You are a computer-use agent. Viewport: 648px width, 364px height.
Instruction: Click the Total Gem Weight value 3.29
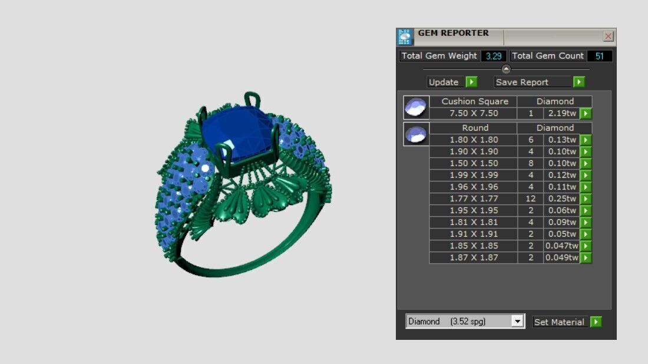[x=494, y=56]
